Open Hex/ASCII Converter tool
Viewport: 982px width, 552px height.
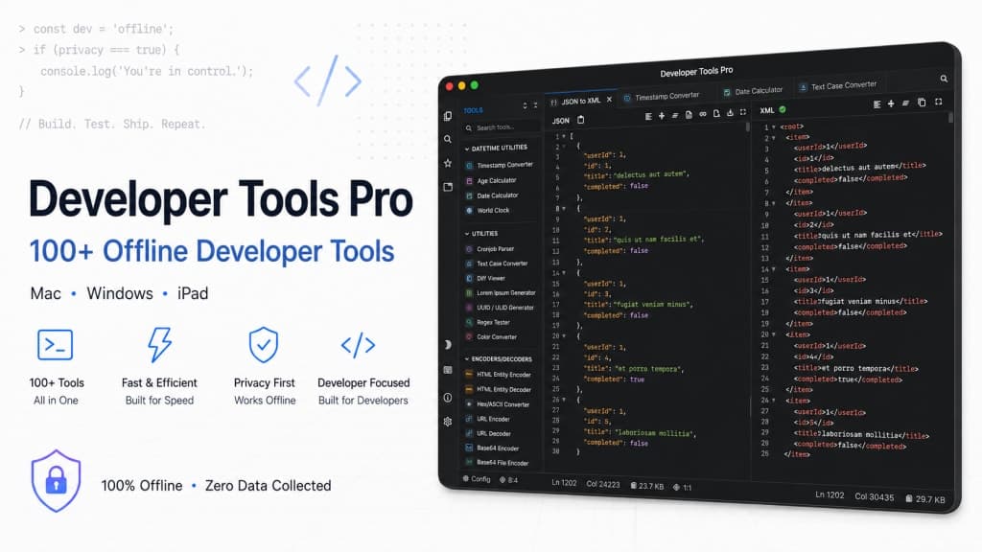tap(498, 404)
